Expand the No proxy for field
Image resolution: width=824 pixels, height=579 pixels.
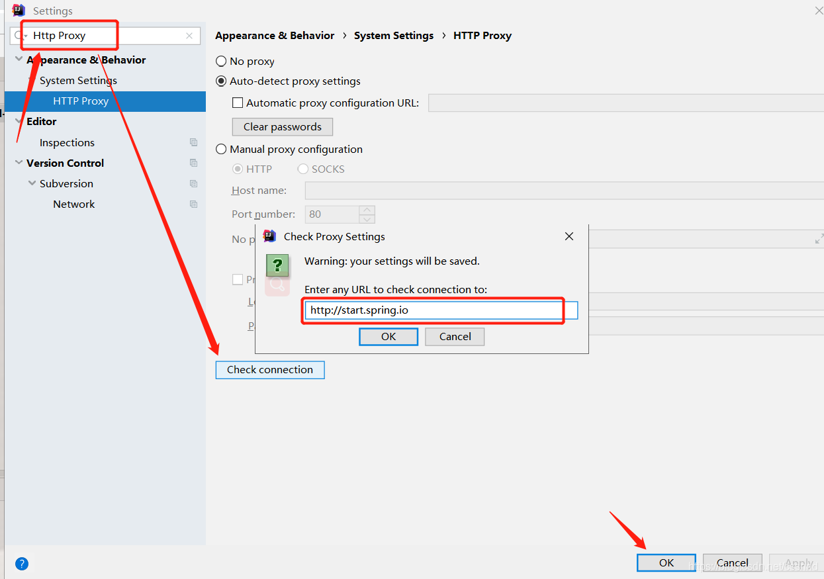[819, 239]
